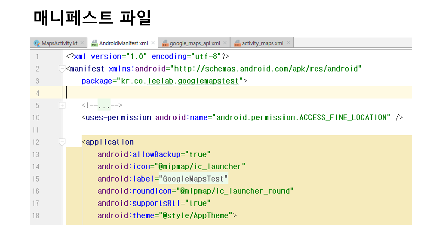This screenshot has width=432, height=243.
Task: Click the manifest file icon on AndroidManifest.xml tab
Action: 94,43
